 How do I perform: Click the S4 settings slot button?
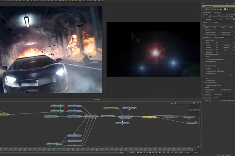(x=213, y=9)
